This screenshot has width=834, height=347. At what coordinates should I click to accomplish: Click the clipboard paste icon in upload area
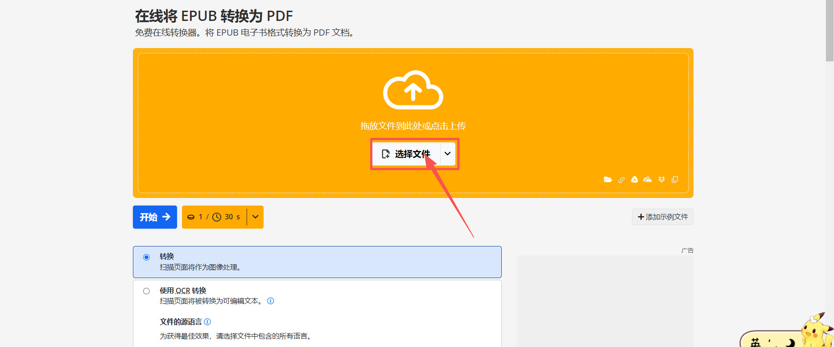[x=675, y=179]
